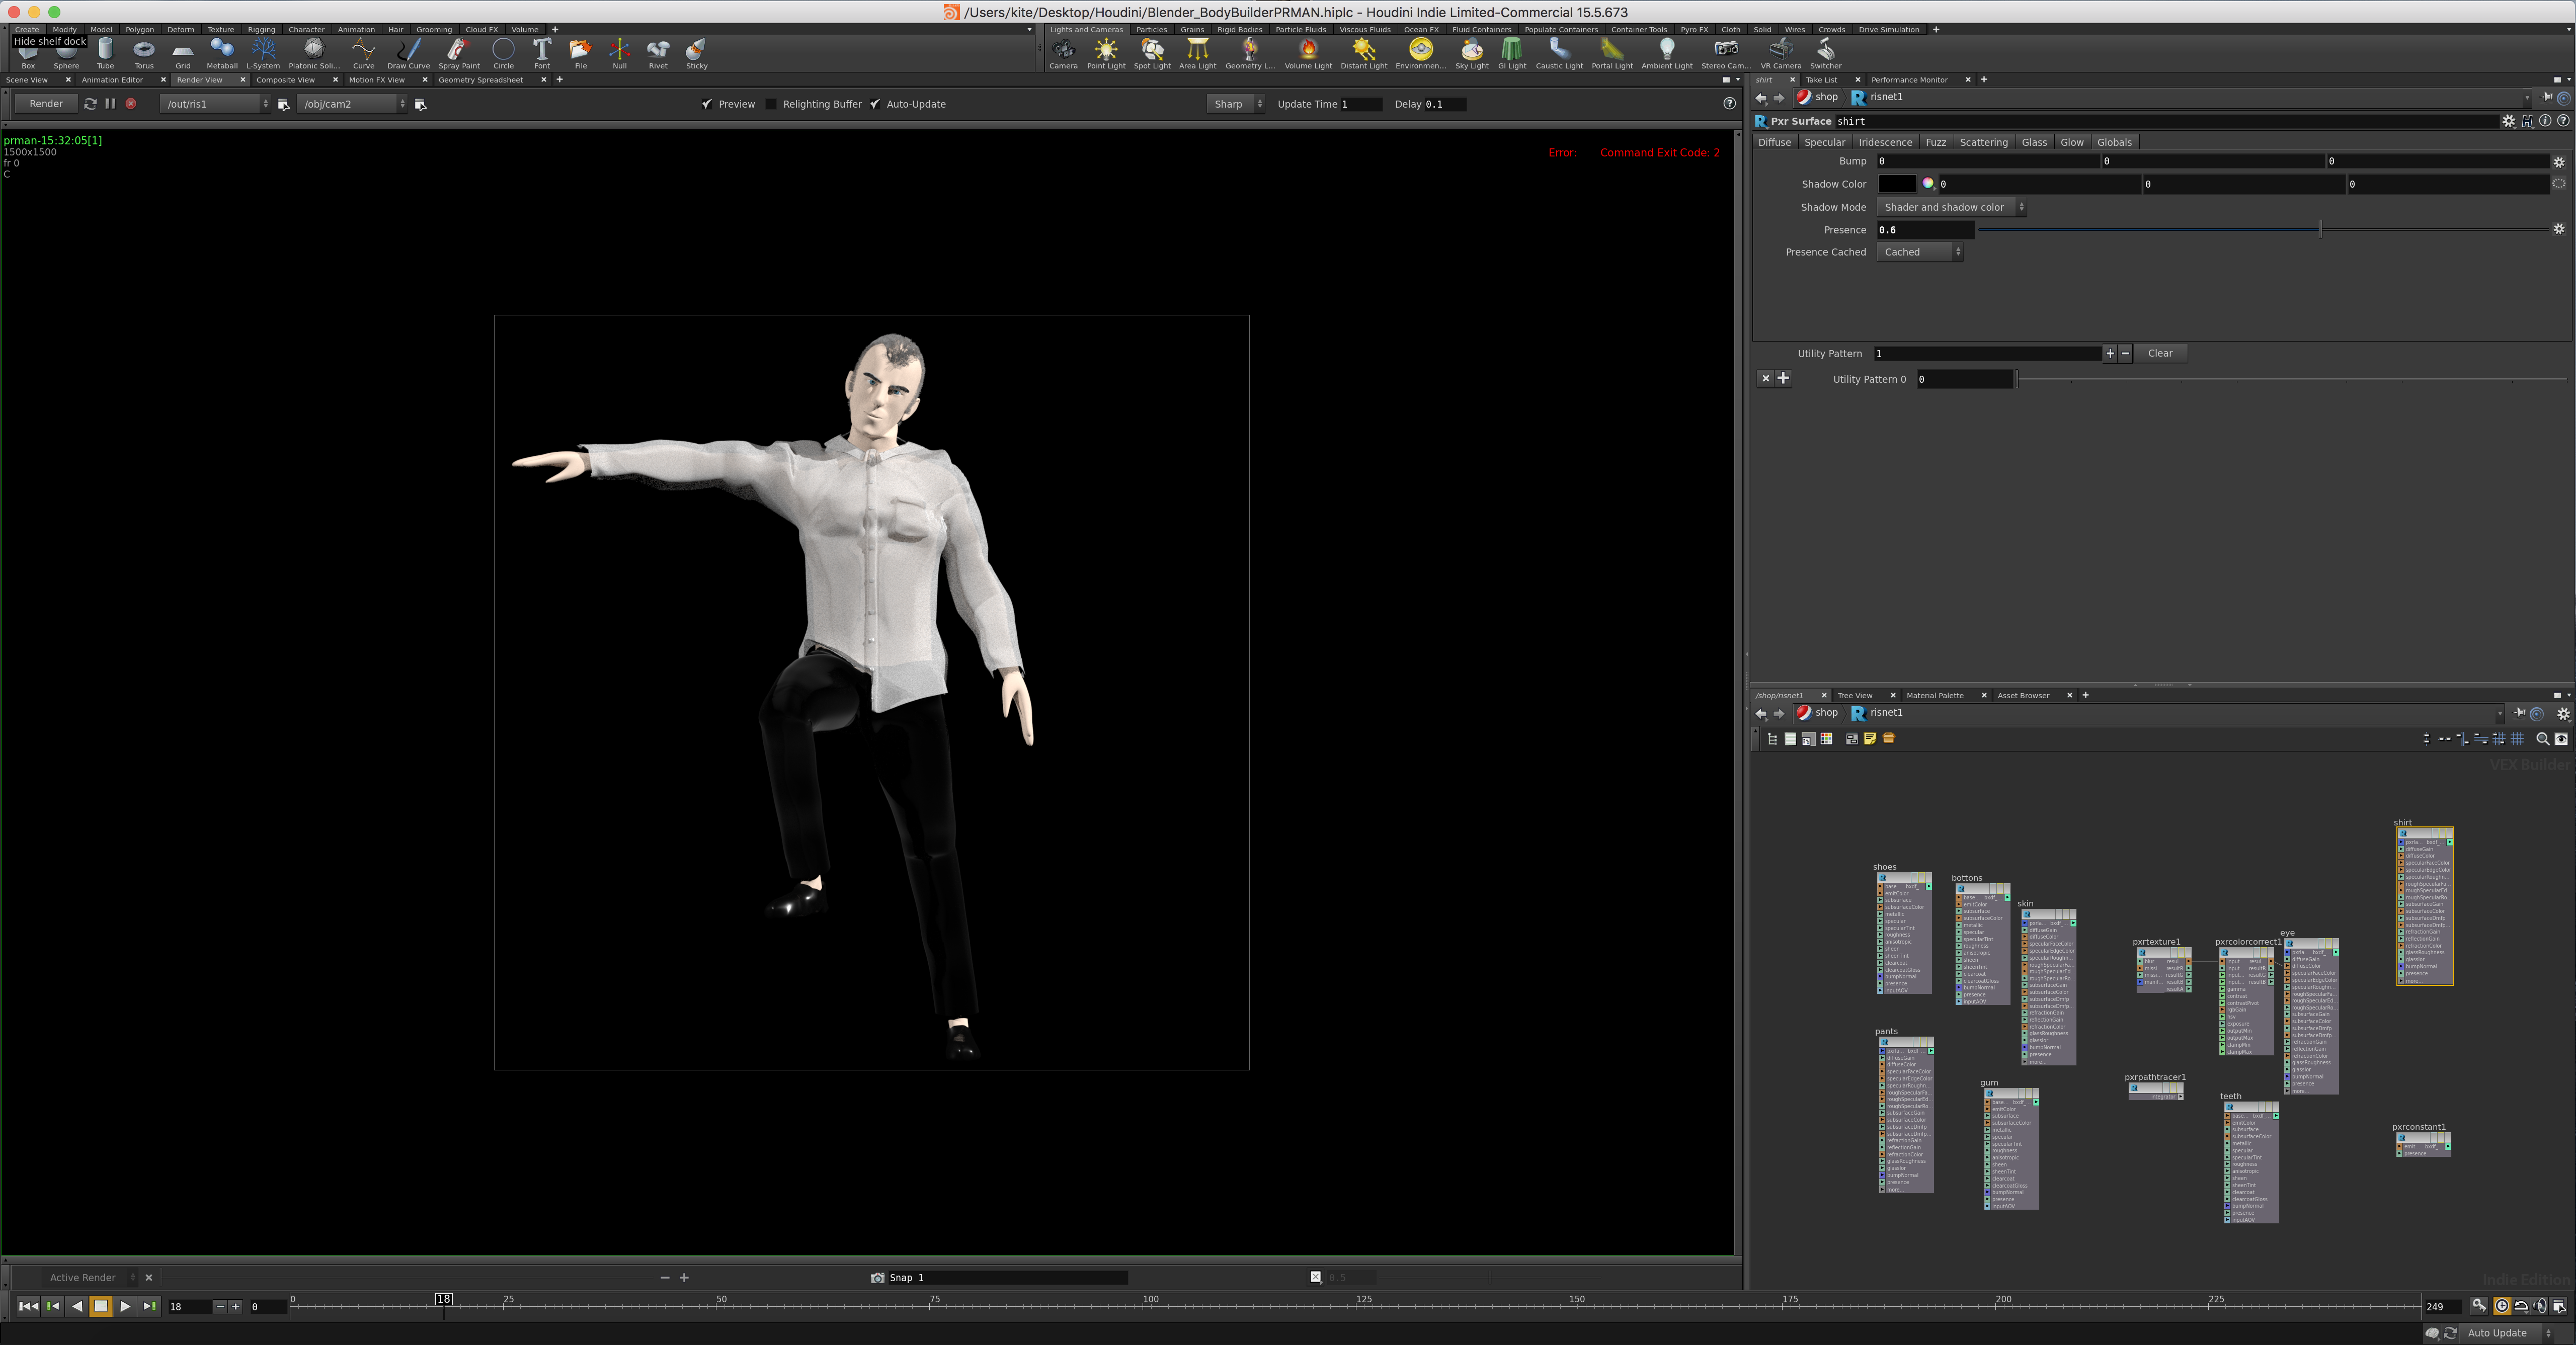This screenshot has width=2576, height=1345.
Task: Select the Rivet shelf tool
Action: 658,53
